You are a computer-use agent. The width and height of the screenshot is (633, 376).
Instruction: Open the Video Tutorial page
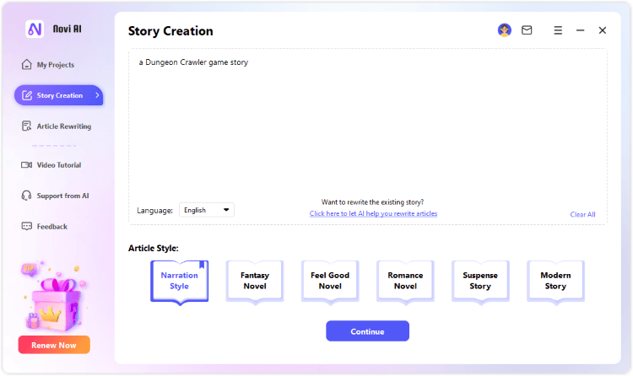click(51, 165)
